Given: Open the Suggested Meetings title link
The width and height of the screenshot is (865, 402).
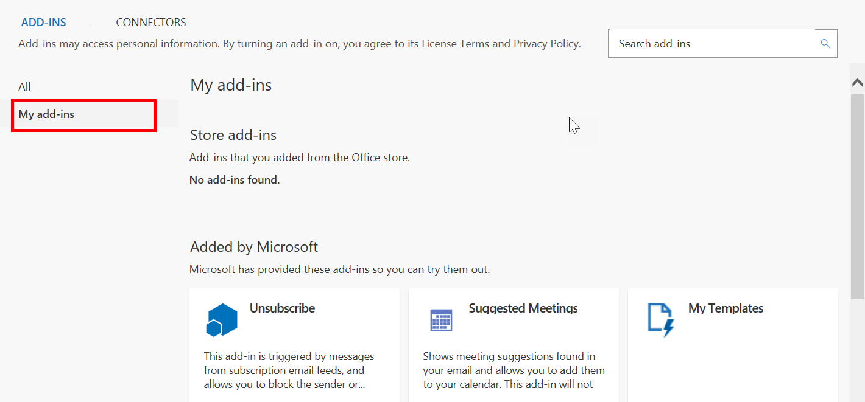Looking at the screenshot, I should tap(523, 308).
